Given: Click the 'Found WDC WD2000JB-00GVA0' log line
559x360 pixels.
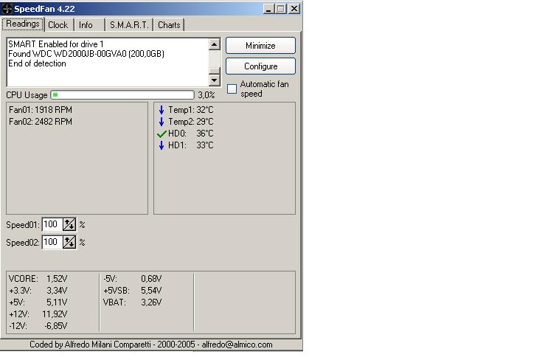Looking at the screenshot, I should (86, 54).
